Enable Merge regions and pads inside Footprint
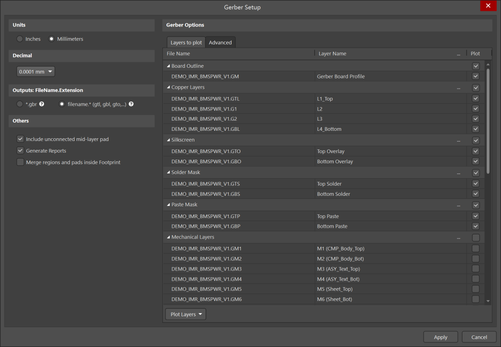Screen dimensions: 501x347 tap(20, 162)
